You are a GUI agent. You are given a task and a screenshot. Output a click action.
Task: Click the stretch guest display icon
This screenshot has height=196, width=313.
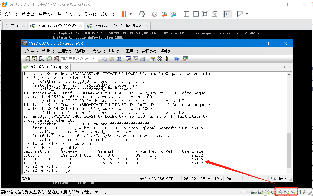click(240, 14)
